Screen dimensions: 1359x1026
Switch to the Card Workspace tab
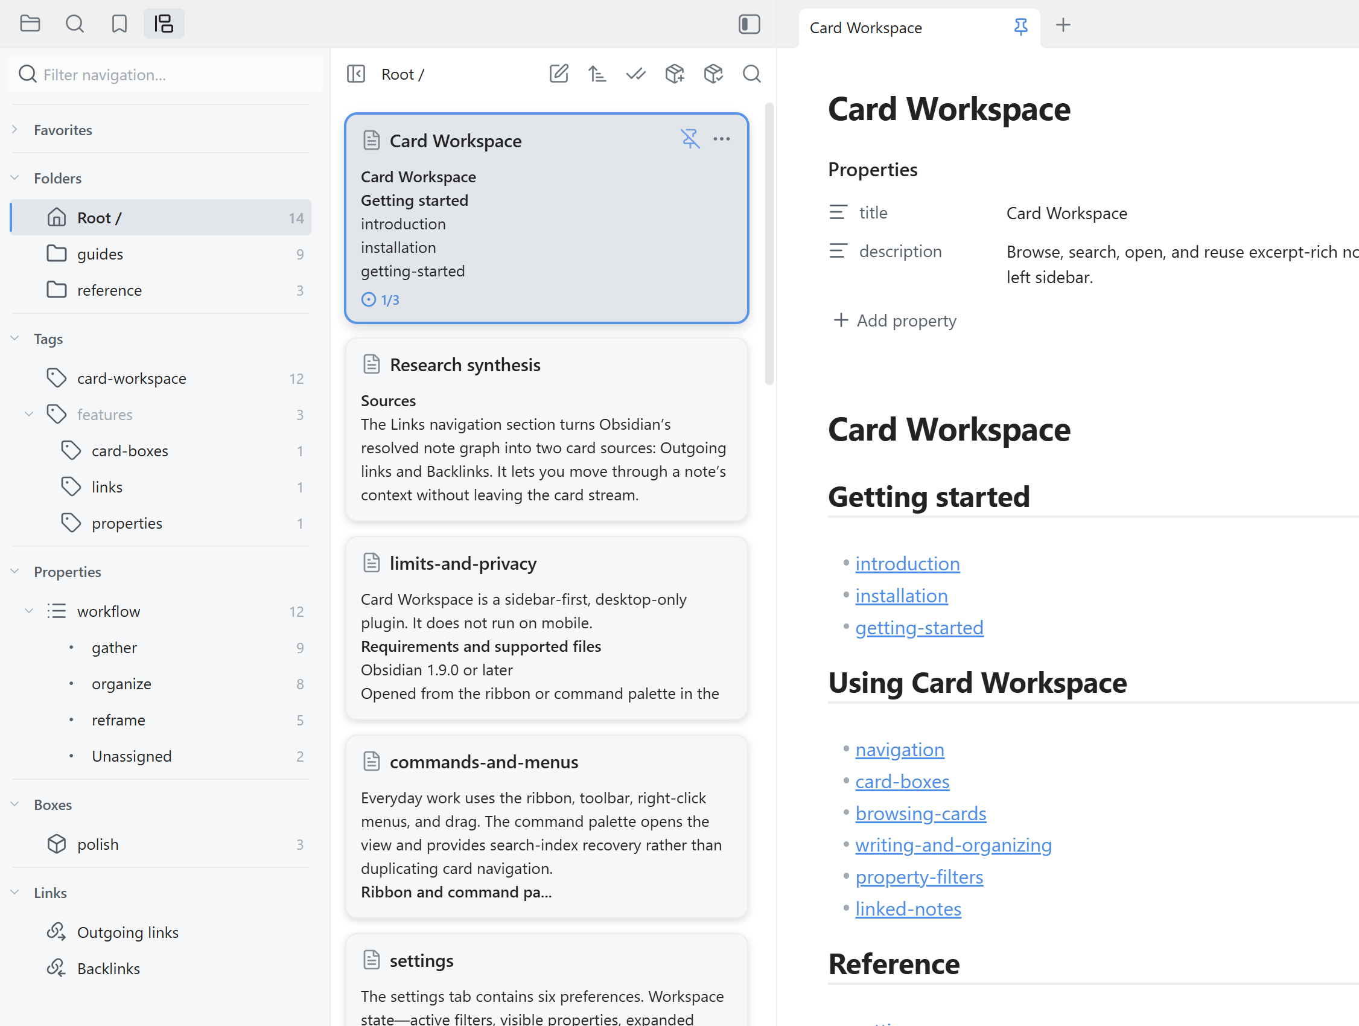(919, 28)
